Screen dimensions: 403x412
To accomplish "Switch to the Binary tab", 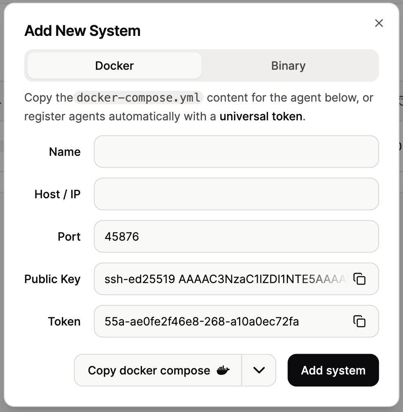I will coord(288,66).
